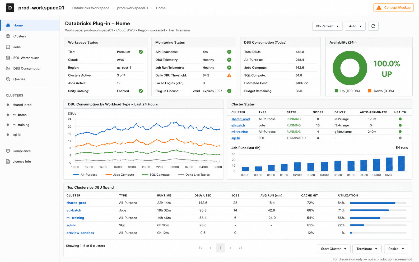Image resolution: width=419 pixels, height=262 pixels.
Task: Select etl-batch in sidebar clusters list
Action: coord(20,115)
